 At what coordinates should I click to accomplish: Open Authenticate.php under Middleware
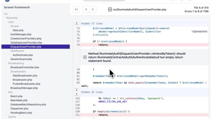(x=23, y=55)
